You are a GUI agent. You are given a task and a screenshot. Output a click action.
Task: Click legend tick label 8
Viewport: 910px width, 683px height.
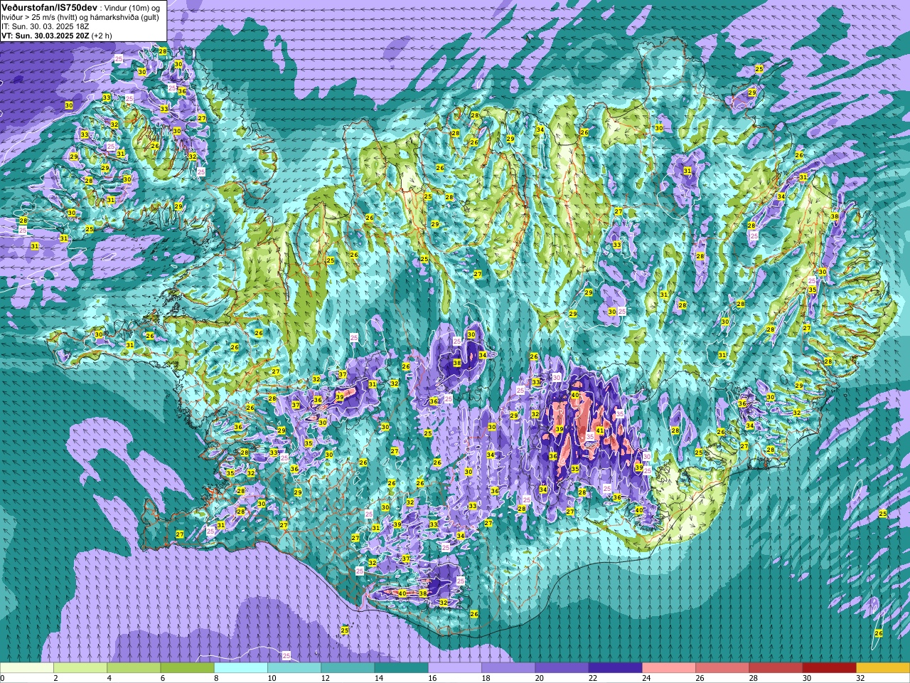point(216,678)
